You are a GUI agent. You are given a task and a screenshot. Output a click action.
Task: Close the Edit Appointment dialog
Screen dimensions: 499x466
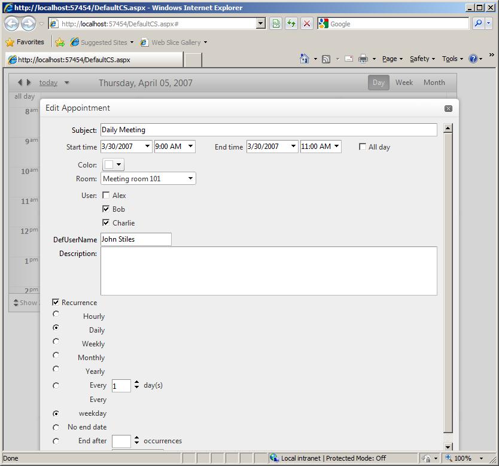(x=448, y=108)
